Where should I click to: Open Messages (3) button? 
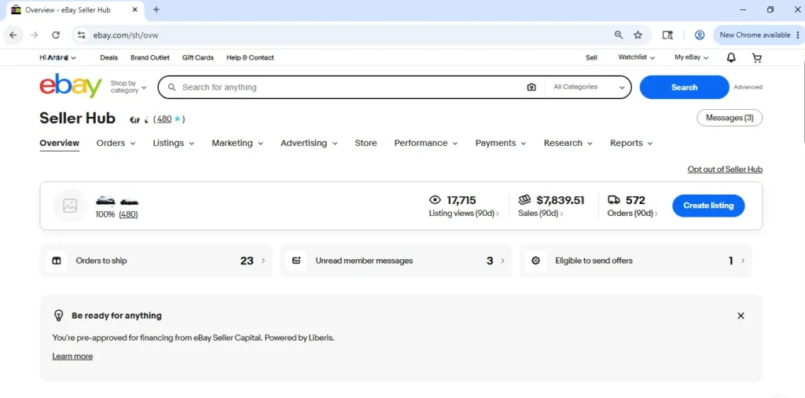pyautogui.click(x=730, y=118)
